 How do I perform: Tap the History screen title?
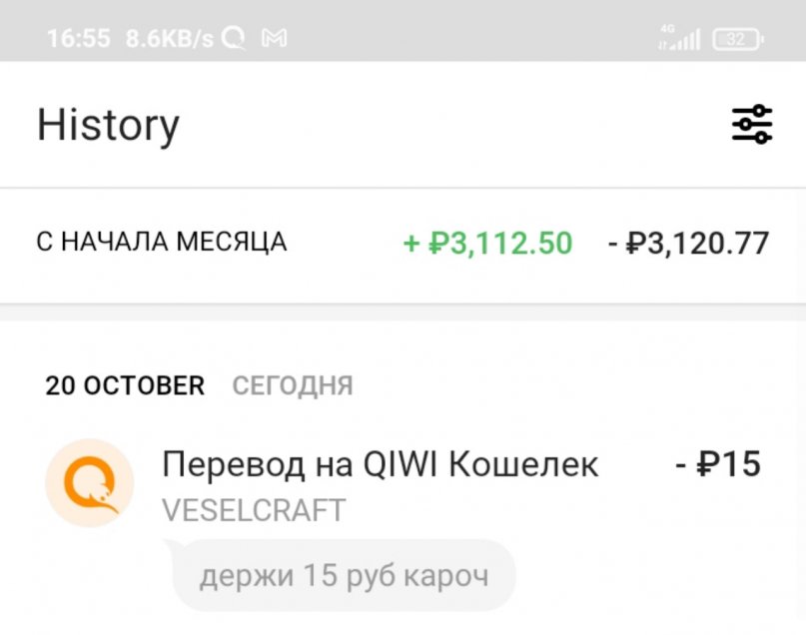[108, 125]
